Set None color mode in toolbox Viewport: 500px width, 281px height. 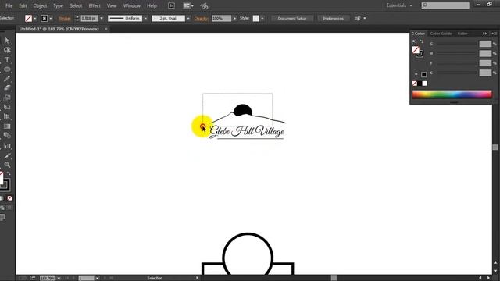coord(9,198)
